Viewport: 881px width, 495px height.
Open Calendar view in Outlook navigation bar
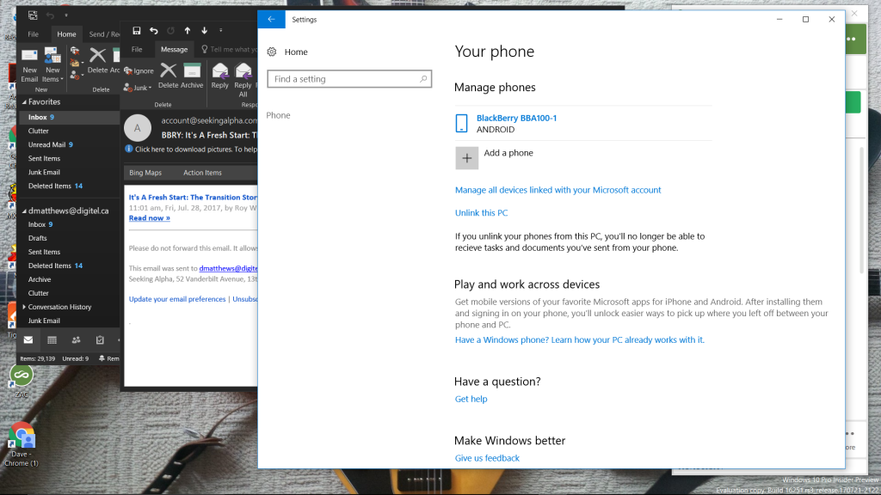pos(52,339)
